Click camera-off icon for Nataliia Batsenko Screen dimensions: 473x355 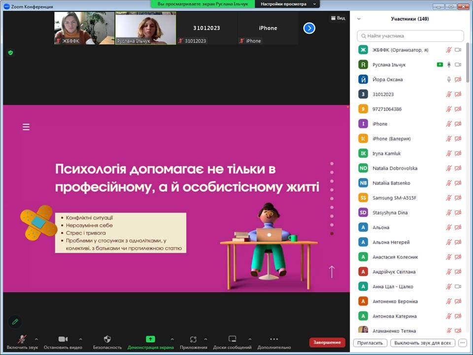click(458, 183)
